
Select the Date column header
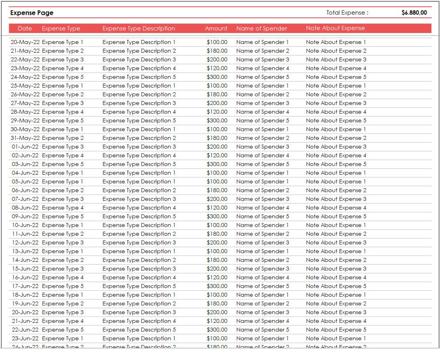point(25,28)
